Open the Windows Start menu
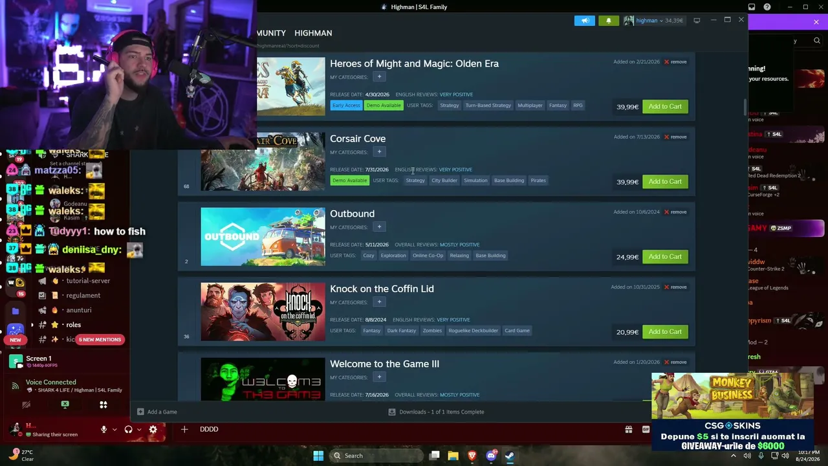The image size is (828, 466). (x=318, y=456)
